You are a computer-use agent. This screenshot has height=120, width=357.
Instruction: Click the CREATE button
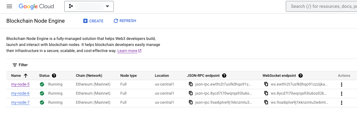coord(93,21)
